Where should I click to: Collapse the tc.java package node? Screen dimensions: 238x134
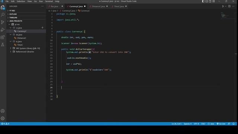point(10,41)
